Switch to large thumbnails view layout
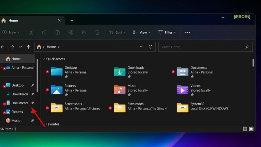This screenshot has width=261, height=147. tap(251, 129)
